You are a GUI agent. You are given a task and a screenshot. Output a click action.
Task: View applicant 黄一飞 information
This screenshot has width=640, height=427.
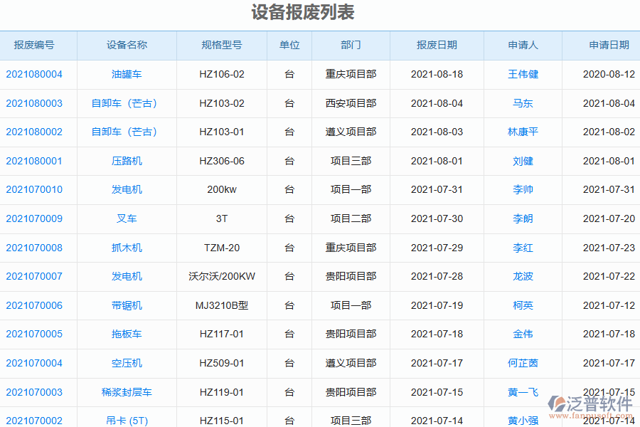(523, 392)
